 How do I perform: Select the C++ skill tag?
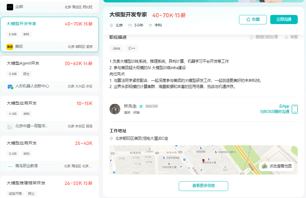click(132, 48)
